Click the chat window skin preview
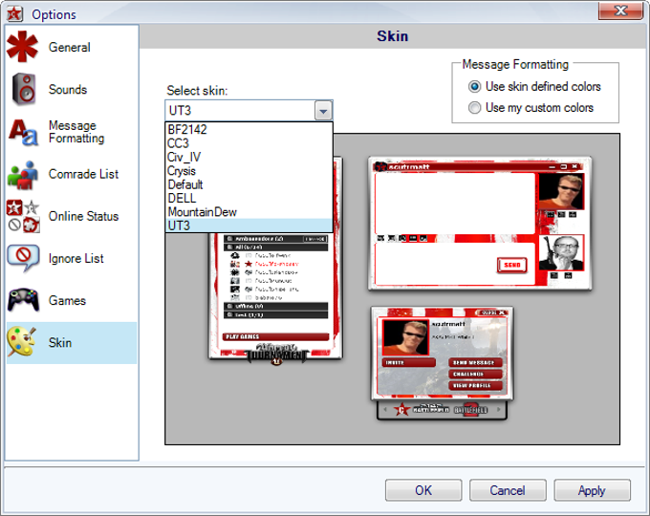This screenshot has height=516, width=650. (x=480, y=224)
